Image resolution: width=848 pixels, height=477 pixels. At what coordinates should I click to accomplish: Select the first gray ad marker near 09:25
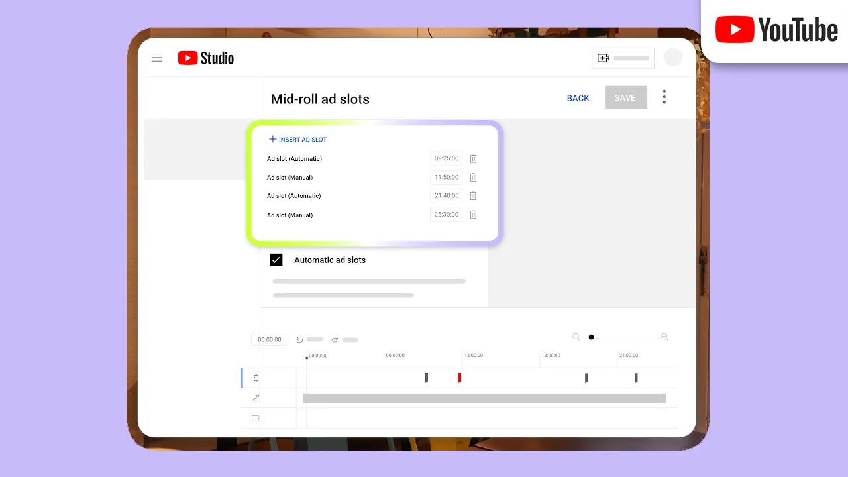[427, 378]
